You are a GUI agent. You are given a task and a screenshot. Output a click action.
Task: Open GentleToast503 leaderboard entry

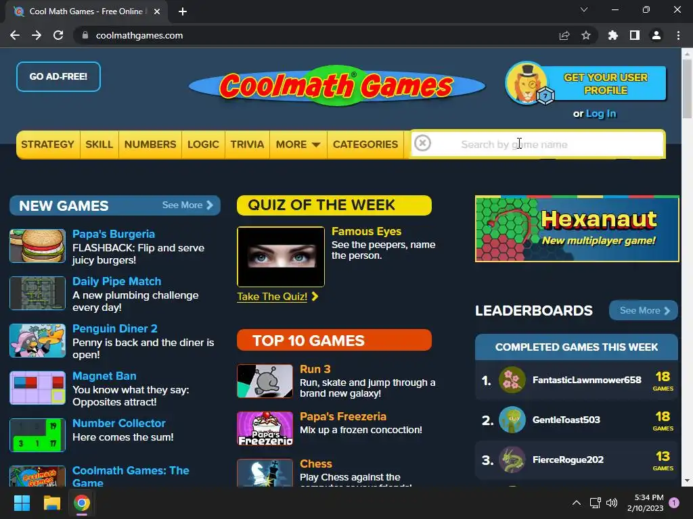click(x=577, y=420)
